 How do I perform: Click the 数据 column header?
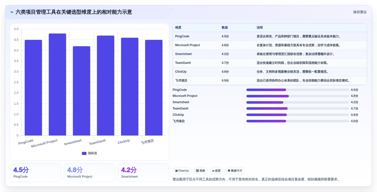pos(225,28)
